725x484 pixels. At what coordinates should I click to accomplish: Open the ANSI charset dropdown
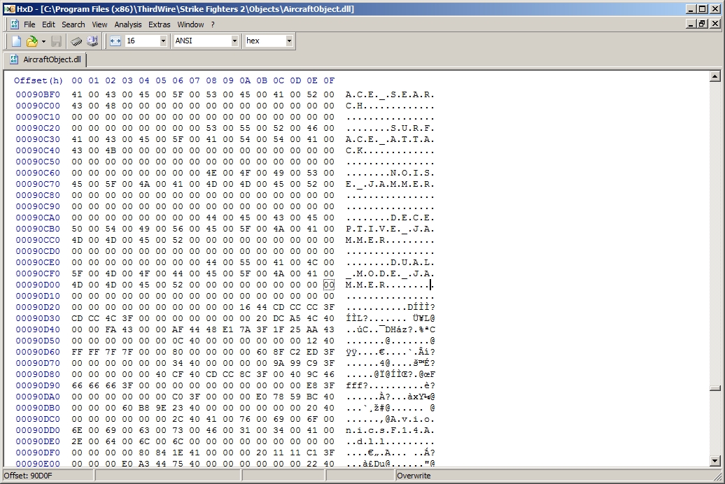(x=234, y=41)
